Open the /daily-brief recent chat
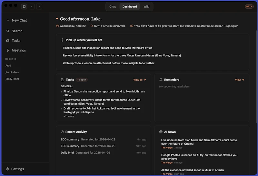Screen dimensions: 258x176 click(x=12, y=79)
